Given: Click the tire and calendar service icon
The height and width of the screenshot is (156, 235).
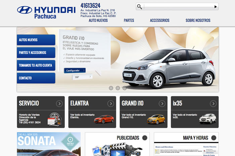Looking at the screenshot, I should pyautogui.click(x=55, y=119).
